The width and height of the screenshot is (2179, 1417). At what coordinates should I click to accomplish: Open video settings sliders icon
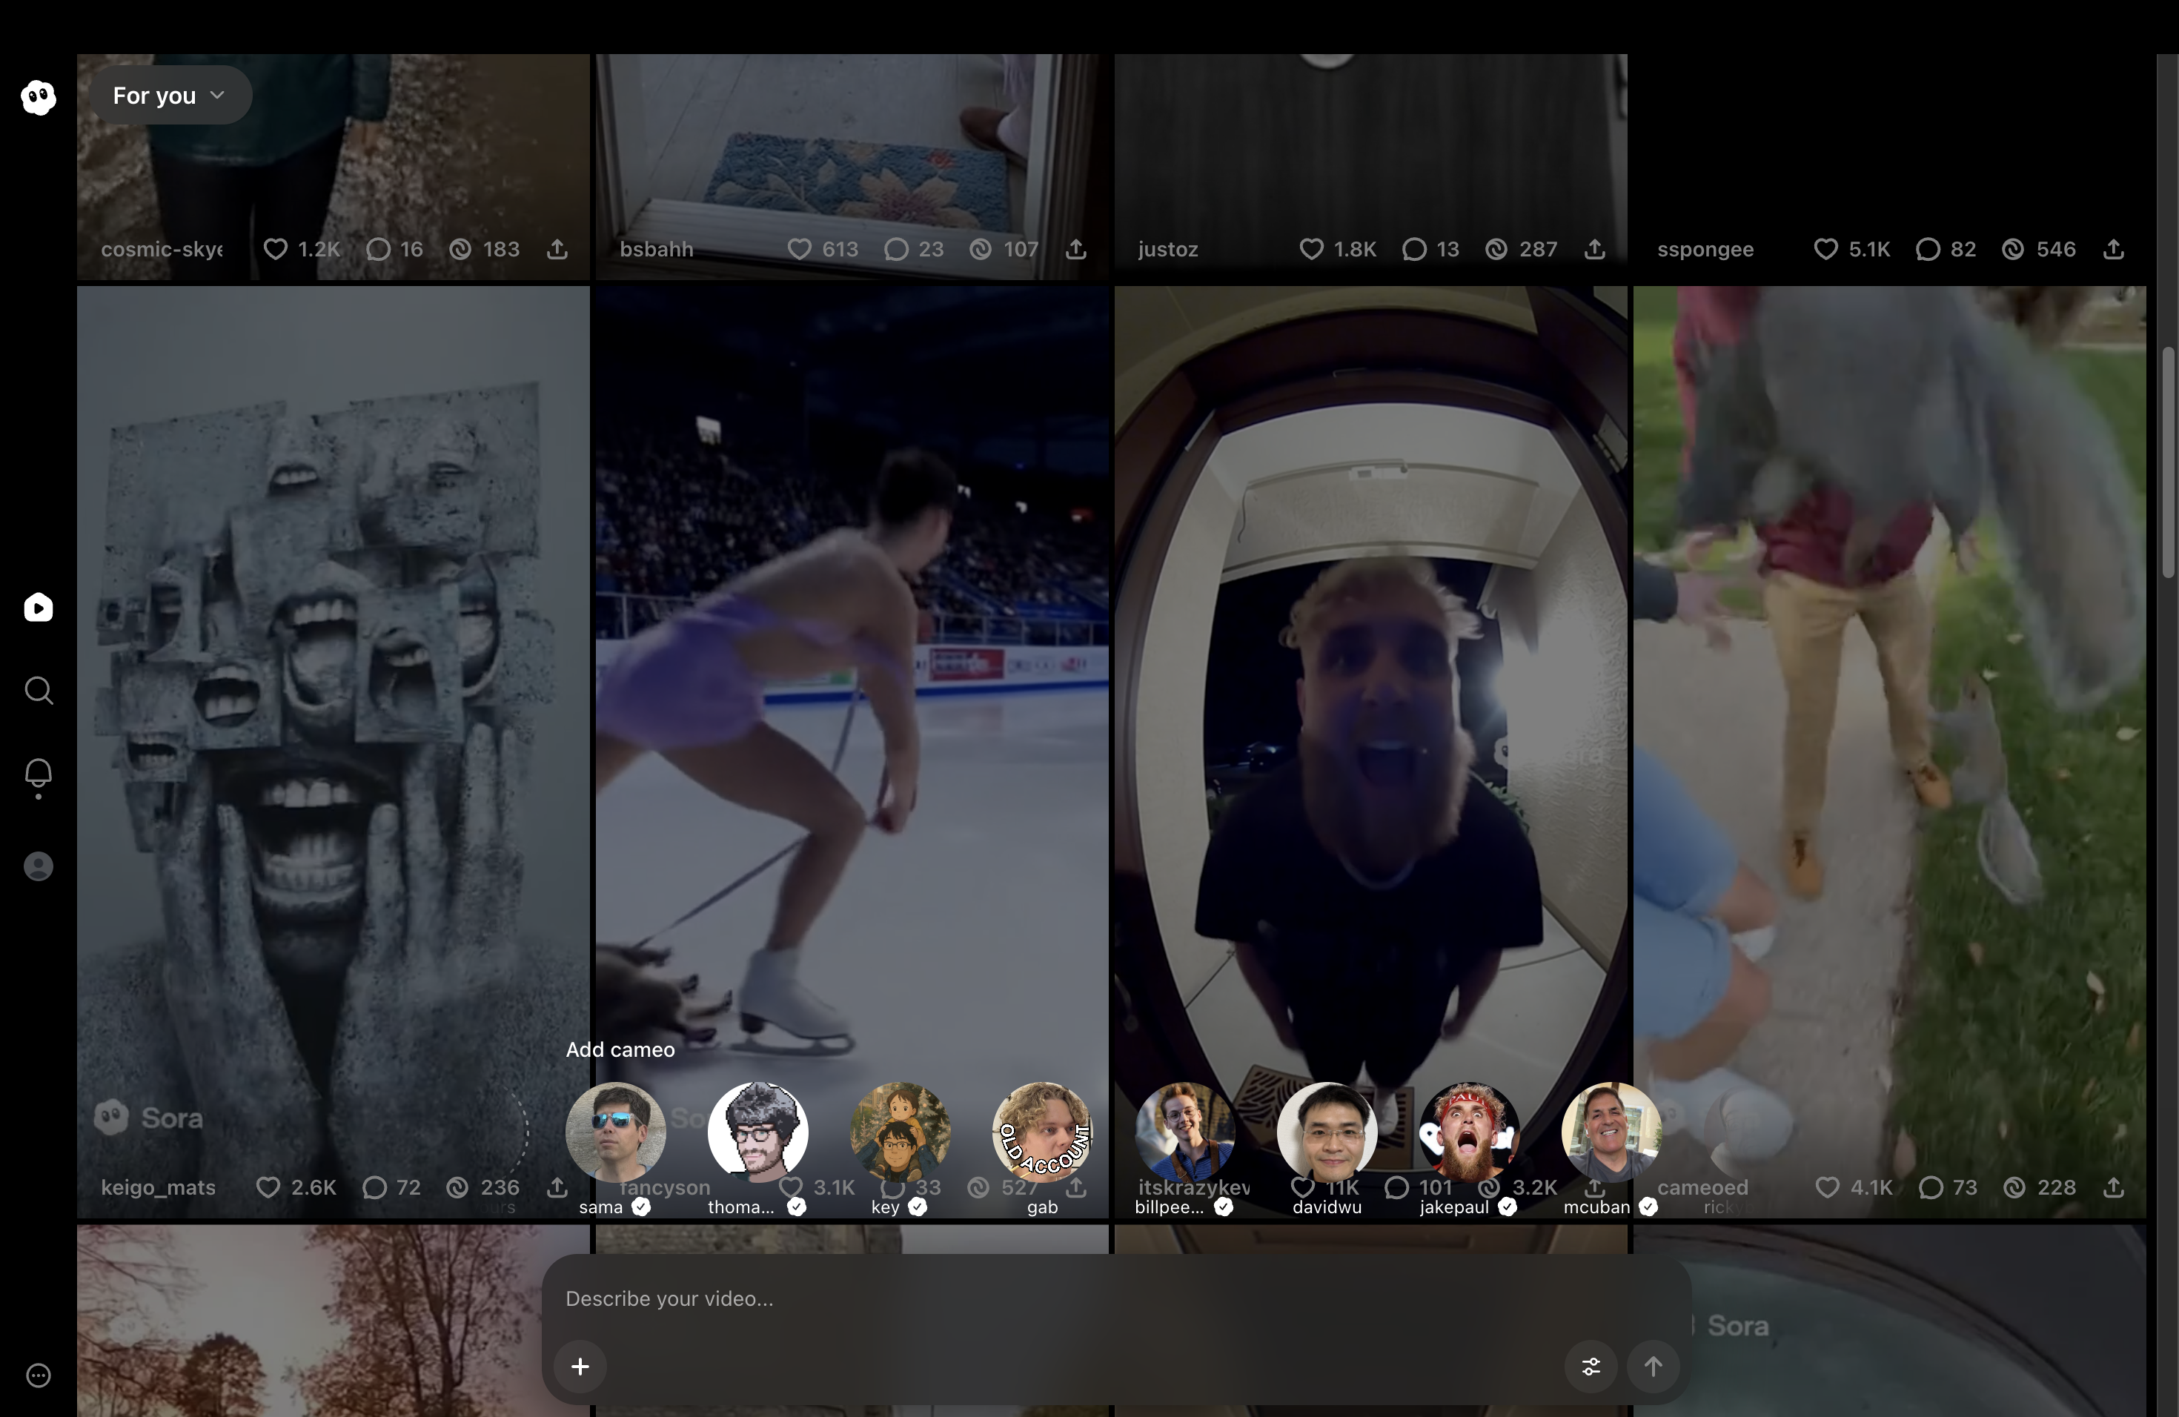point(1591,1367)
